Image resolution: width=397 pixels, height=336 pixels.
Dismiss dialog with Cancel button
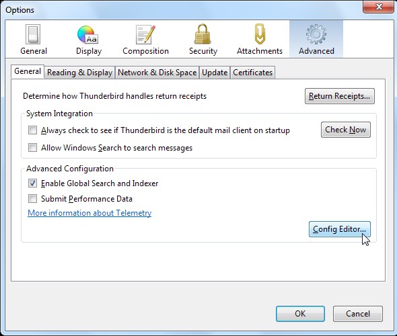tap(358, 314)
